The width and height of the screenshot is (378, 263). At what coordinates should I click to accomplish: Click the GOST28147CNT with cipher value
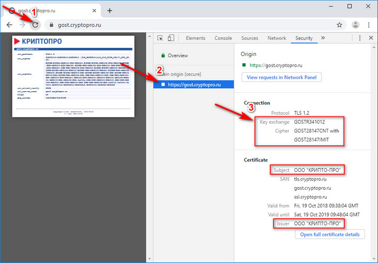(x=316, y=131)
